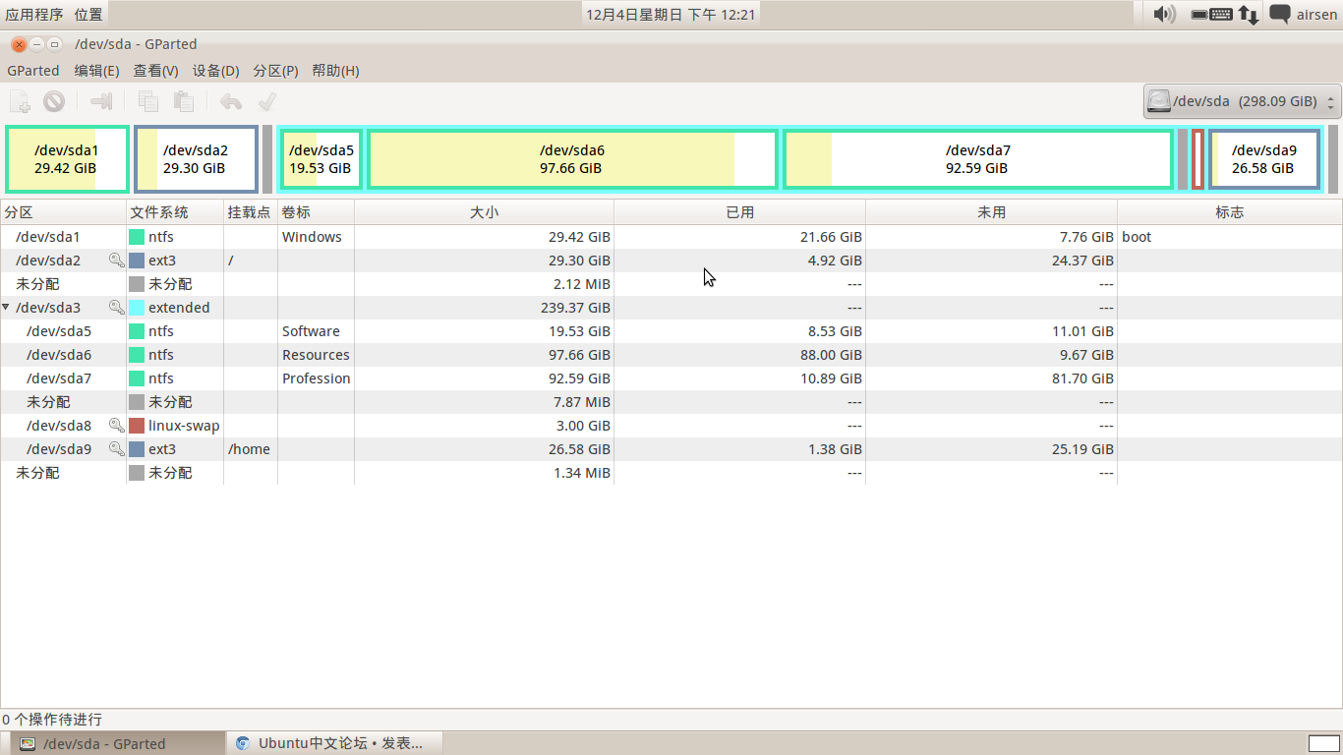This screenshot has height=755, width=1343.
Task: Select the /dev/sda3 extended row
Action: coord(671,308)
